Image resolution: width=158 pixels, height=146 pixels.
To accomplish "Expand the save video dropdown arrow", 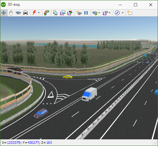I will (110, 13).
